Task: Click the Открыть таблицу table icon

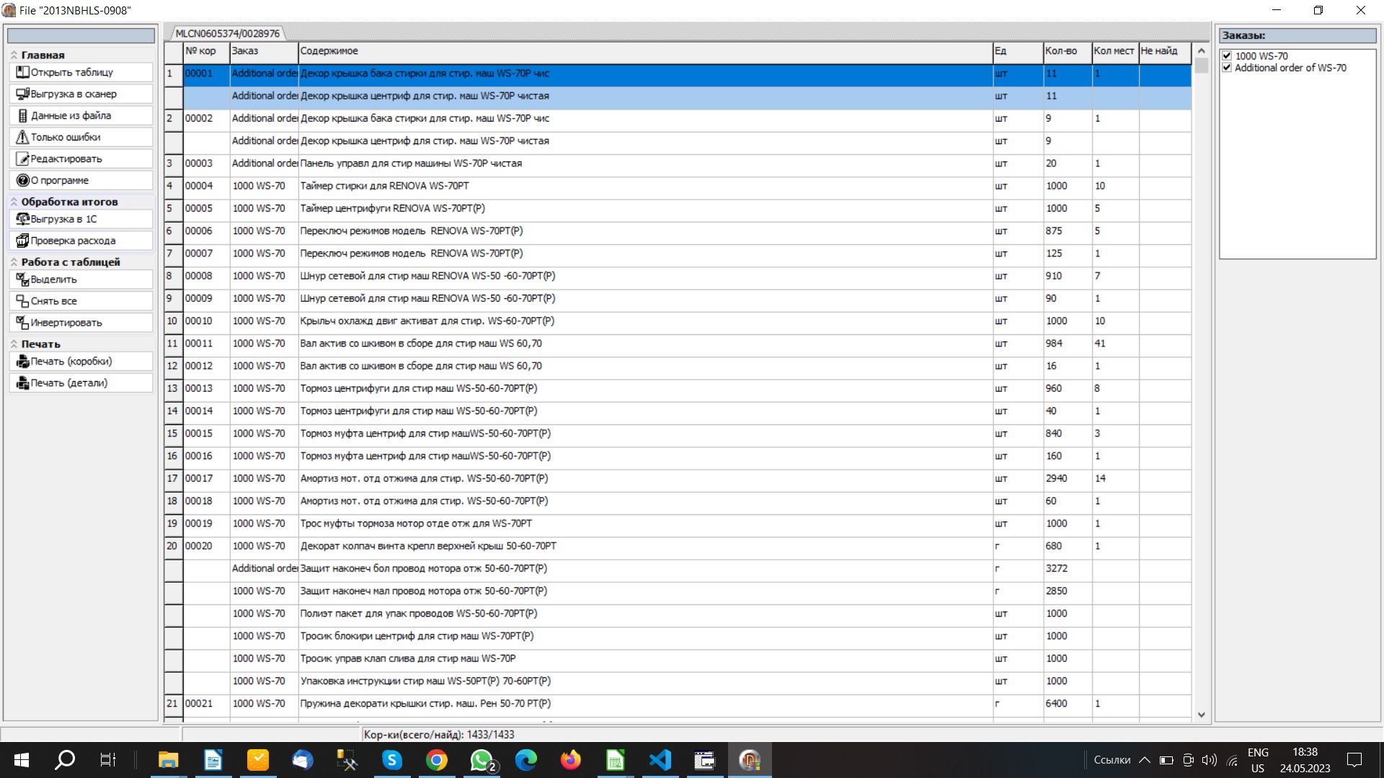Action: click(x=22, y=72)
